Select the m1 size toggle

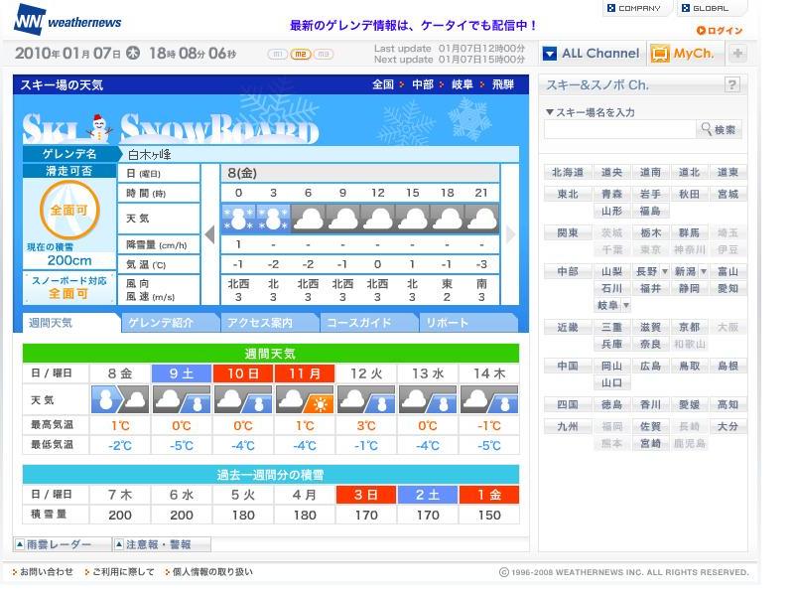click(278, 54)
